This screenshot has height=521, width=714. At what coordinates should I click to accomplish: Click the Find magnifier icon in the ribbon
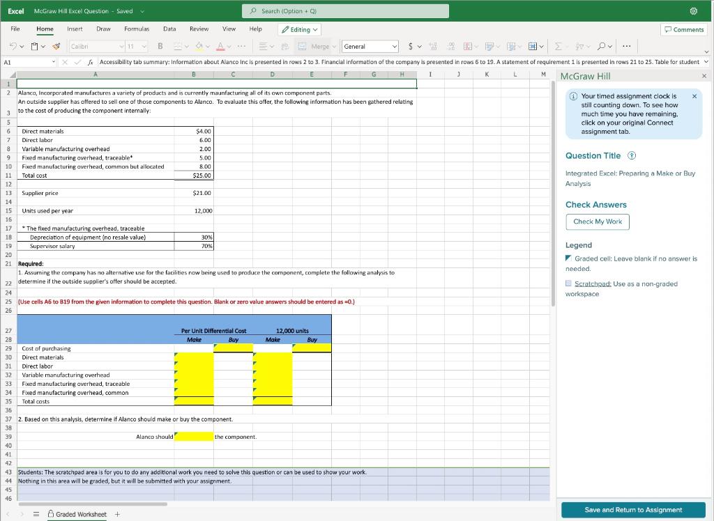point(602,47)
